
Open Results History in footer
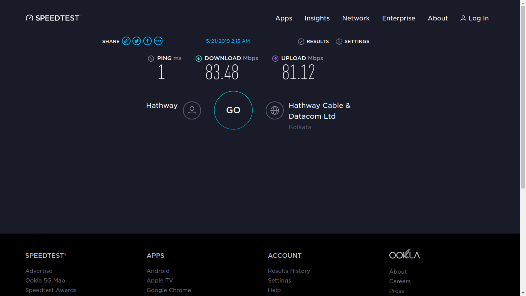tap(289, 271)
